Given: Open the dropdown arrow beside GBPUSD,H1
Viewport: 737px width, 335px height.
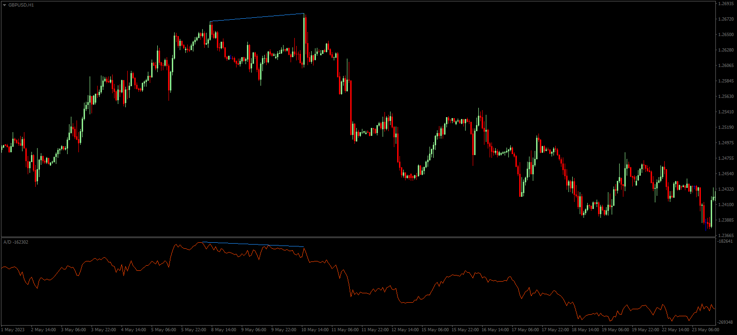Looking at the screenshot, I should 4,5.
